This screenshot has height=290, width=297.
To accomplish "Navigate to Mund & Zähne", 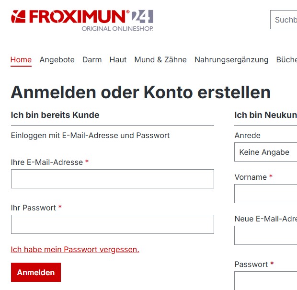I will pos(160,60).
